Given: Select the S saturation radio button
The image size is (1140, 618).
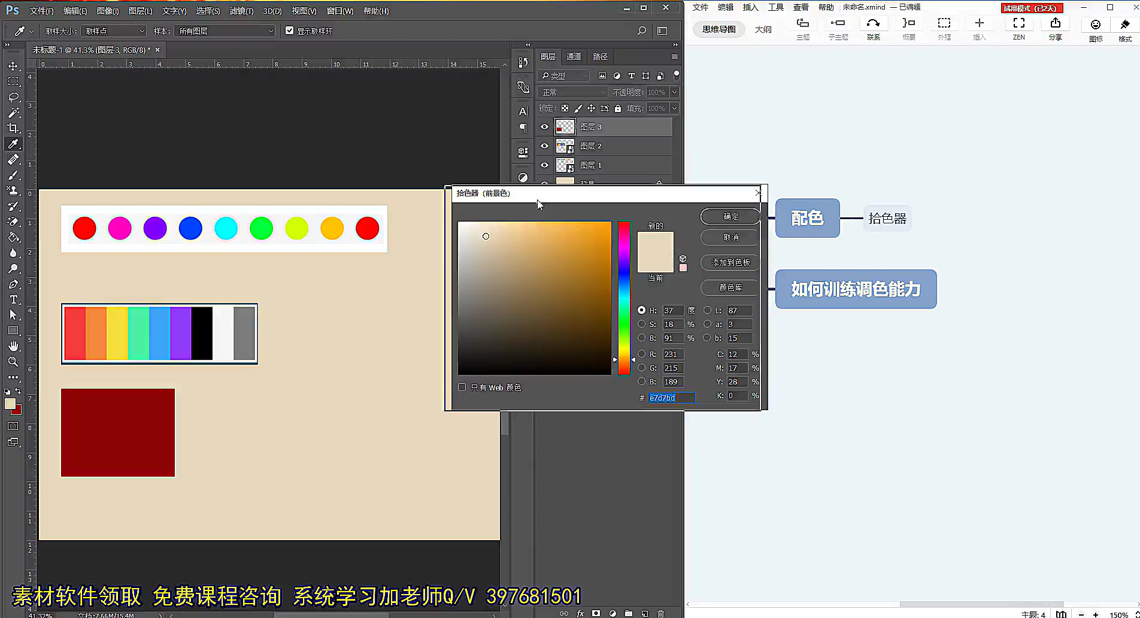Looking at the screenshot, I should 642,324.
